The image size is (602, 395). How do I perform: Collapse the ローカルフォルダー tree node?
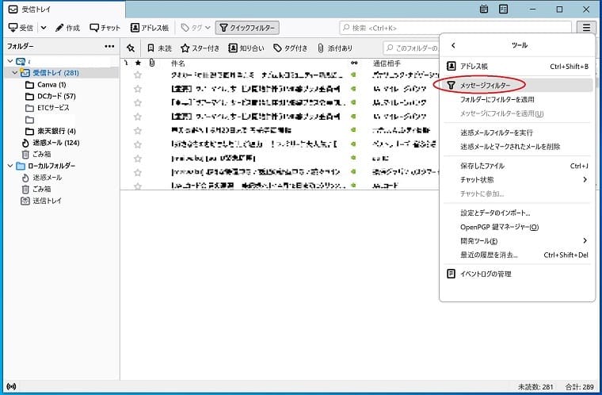[x=10, y=166]
